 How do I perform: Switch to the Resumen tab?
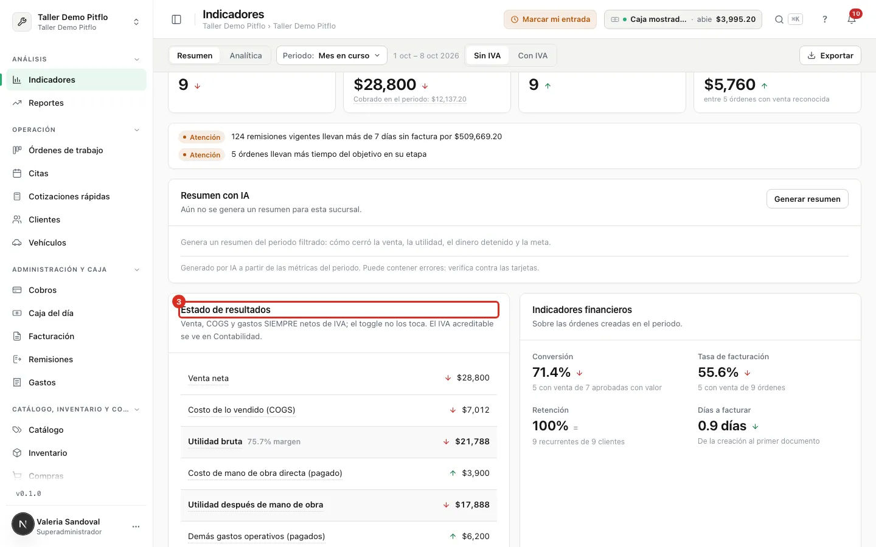(195, 55)
